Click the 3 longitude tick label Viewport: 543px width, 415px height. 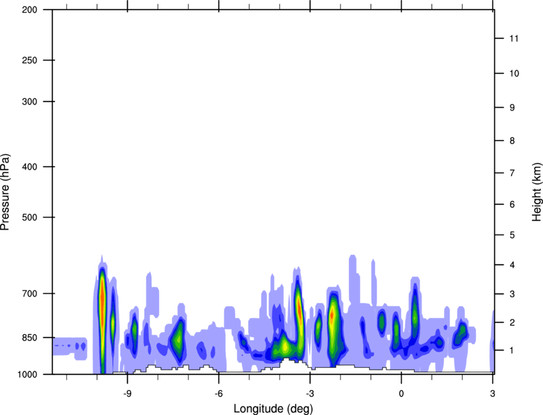[x=493, y=393]
